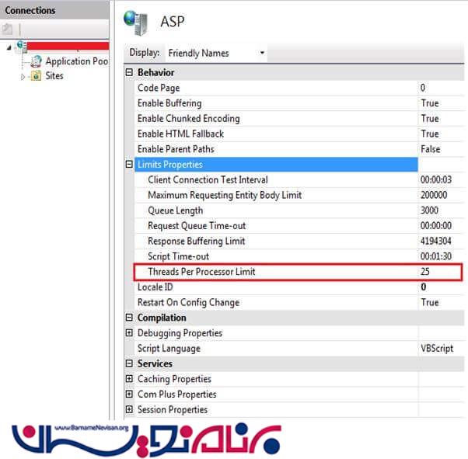Click the Session Properties label

pos(173,409)
